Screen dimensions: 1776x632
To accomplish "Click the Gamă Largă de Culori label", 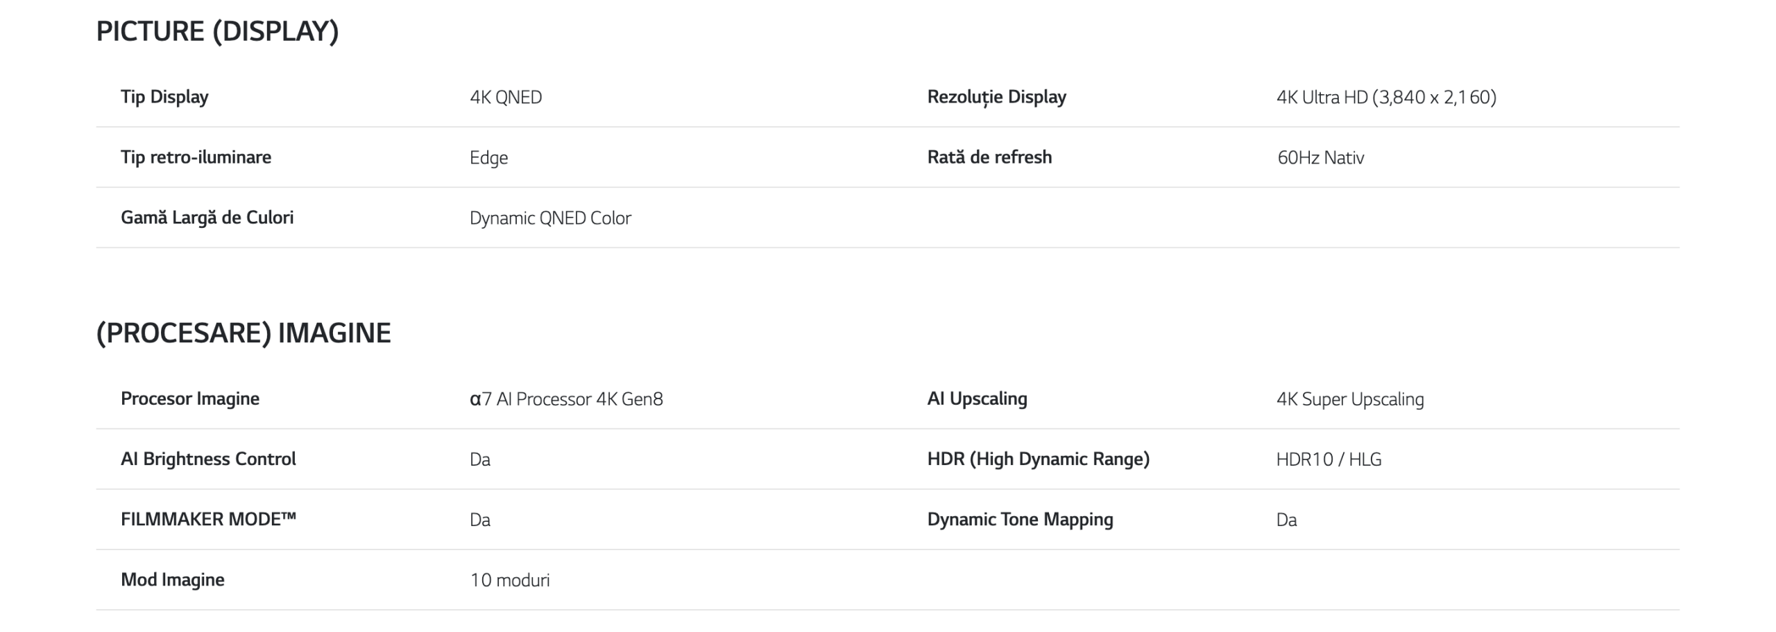I will (x=207, y=218).
